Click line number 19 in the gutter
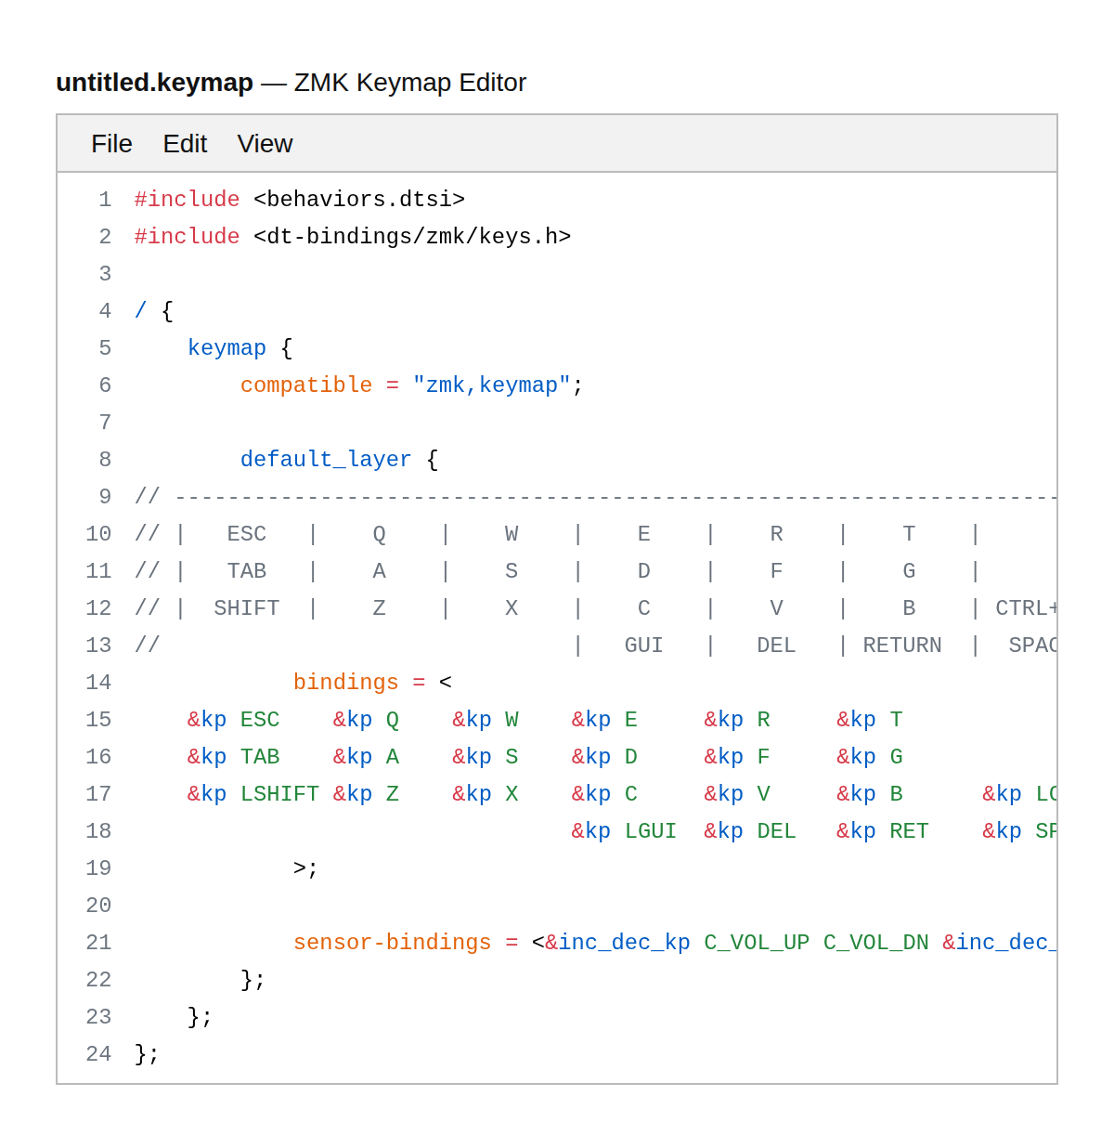This screenshot has height=1148, width=1114. (98, 868)
